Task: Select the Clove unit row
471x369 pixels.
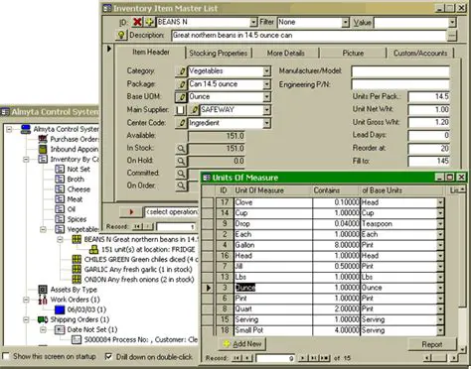Action: click(x=323, y=202)
